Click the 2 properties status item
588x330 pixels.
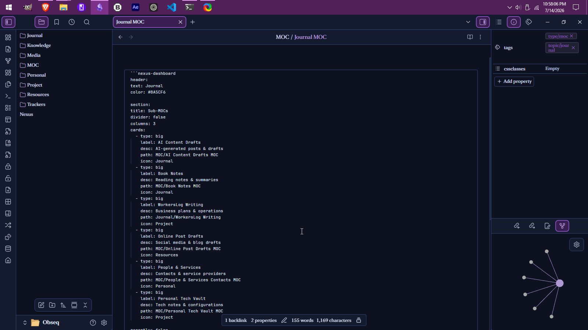click(x=264, y=320)
